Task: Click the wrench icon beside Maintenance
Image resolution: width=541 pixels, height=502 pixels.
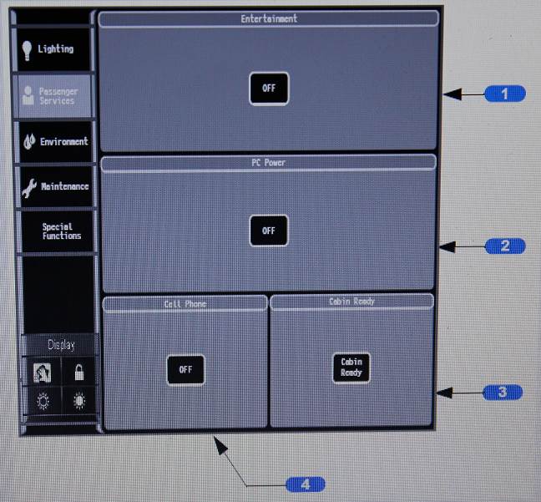Action: click(x=29, y=188)
